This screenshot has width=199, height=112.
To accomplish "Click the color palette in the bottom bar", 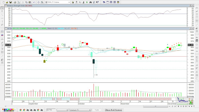I will (x=8, y=110).
